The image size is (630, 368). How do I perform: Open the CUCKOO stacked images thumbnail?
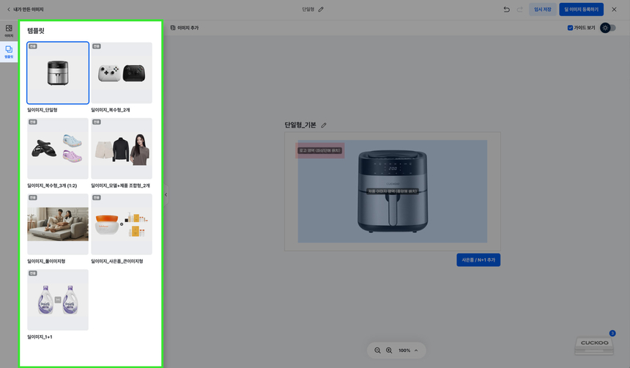(593, 344)
